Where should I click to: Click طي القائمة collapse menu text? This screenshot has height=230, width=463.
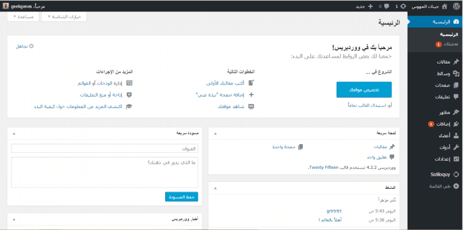tap(440, 187)
